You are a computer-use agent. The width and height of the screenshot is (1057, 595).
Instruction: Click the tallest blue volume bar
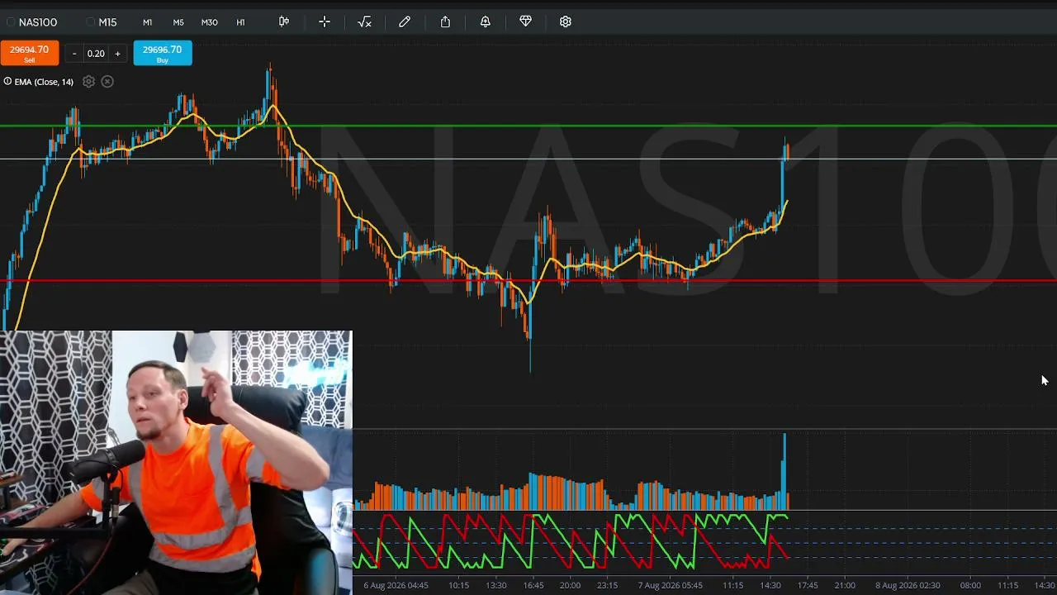(x=784, y=471)
